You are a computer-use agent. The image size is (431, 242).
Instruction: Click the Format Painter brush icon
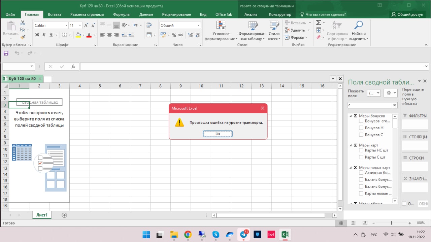pyautogui.click(x=23, y=37)
